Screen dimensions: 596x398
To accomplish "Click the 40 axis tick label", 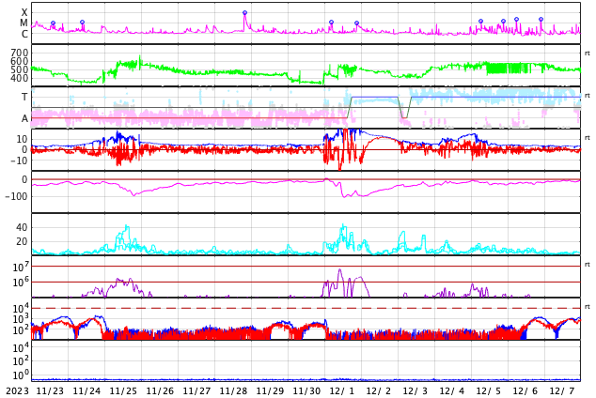I will coord(22,227).
